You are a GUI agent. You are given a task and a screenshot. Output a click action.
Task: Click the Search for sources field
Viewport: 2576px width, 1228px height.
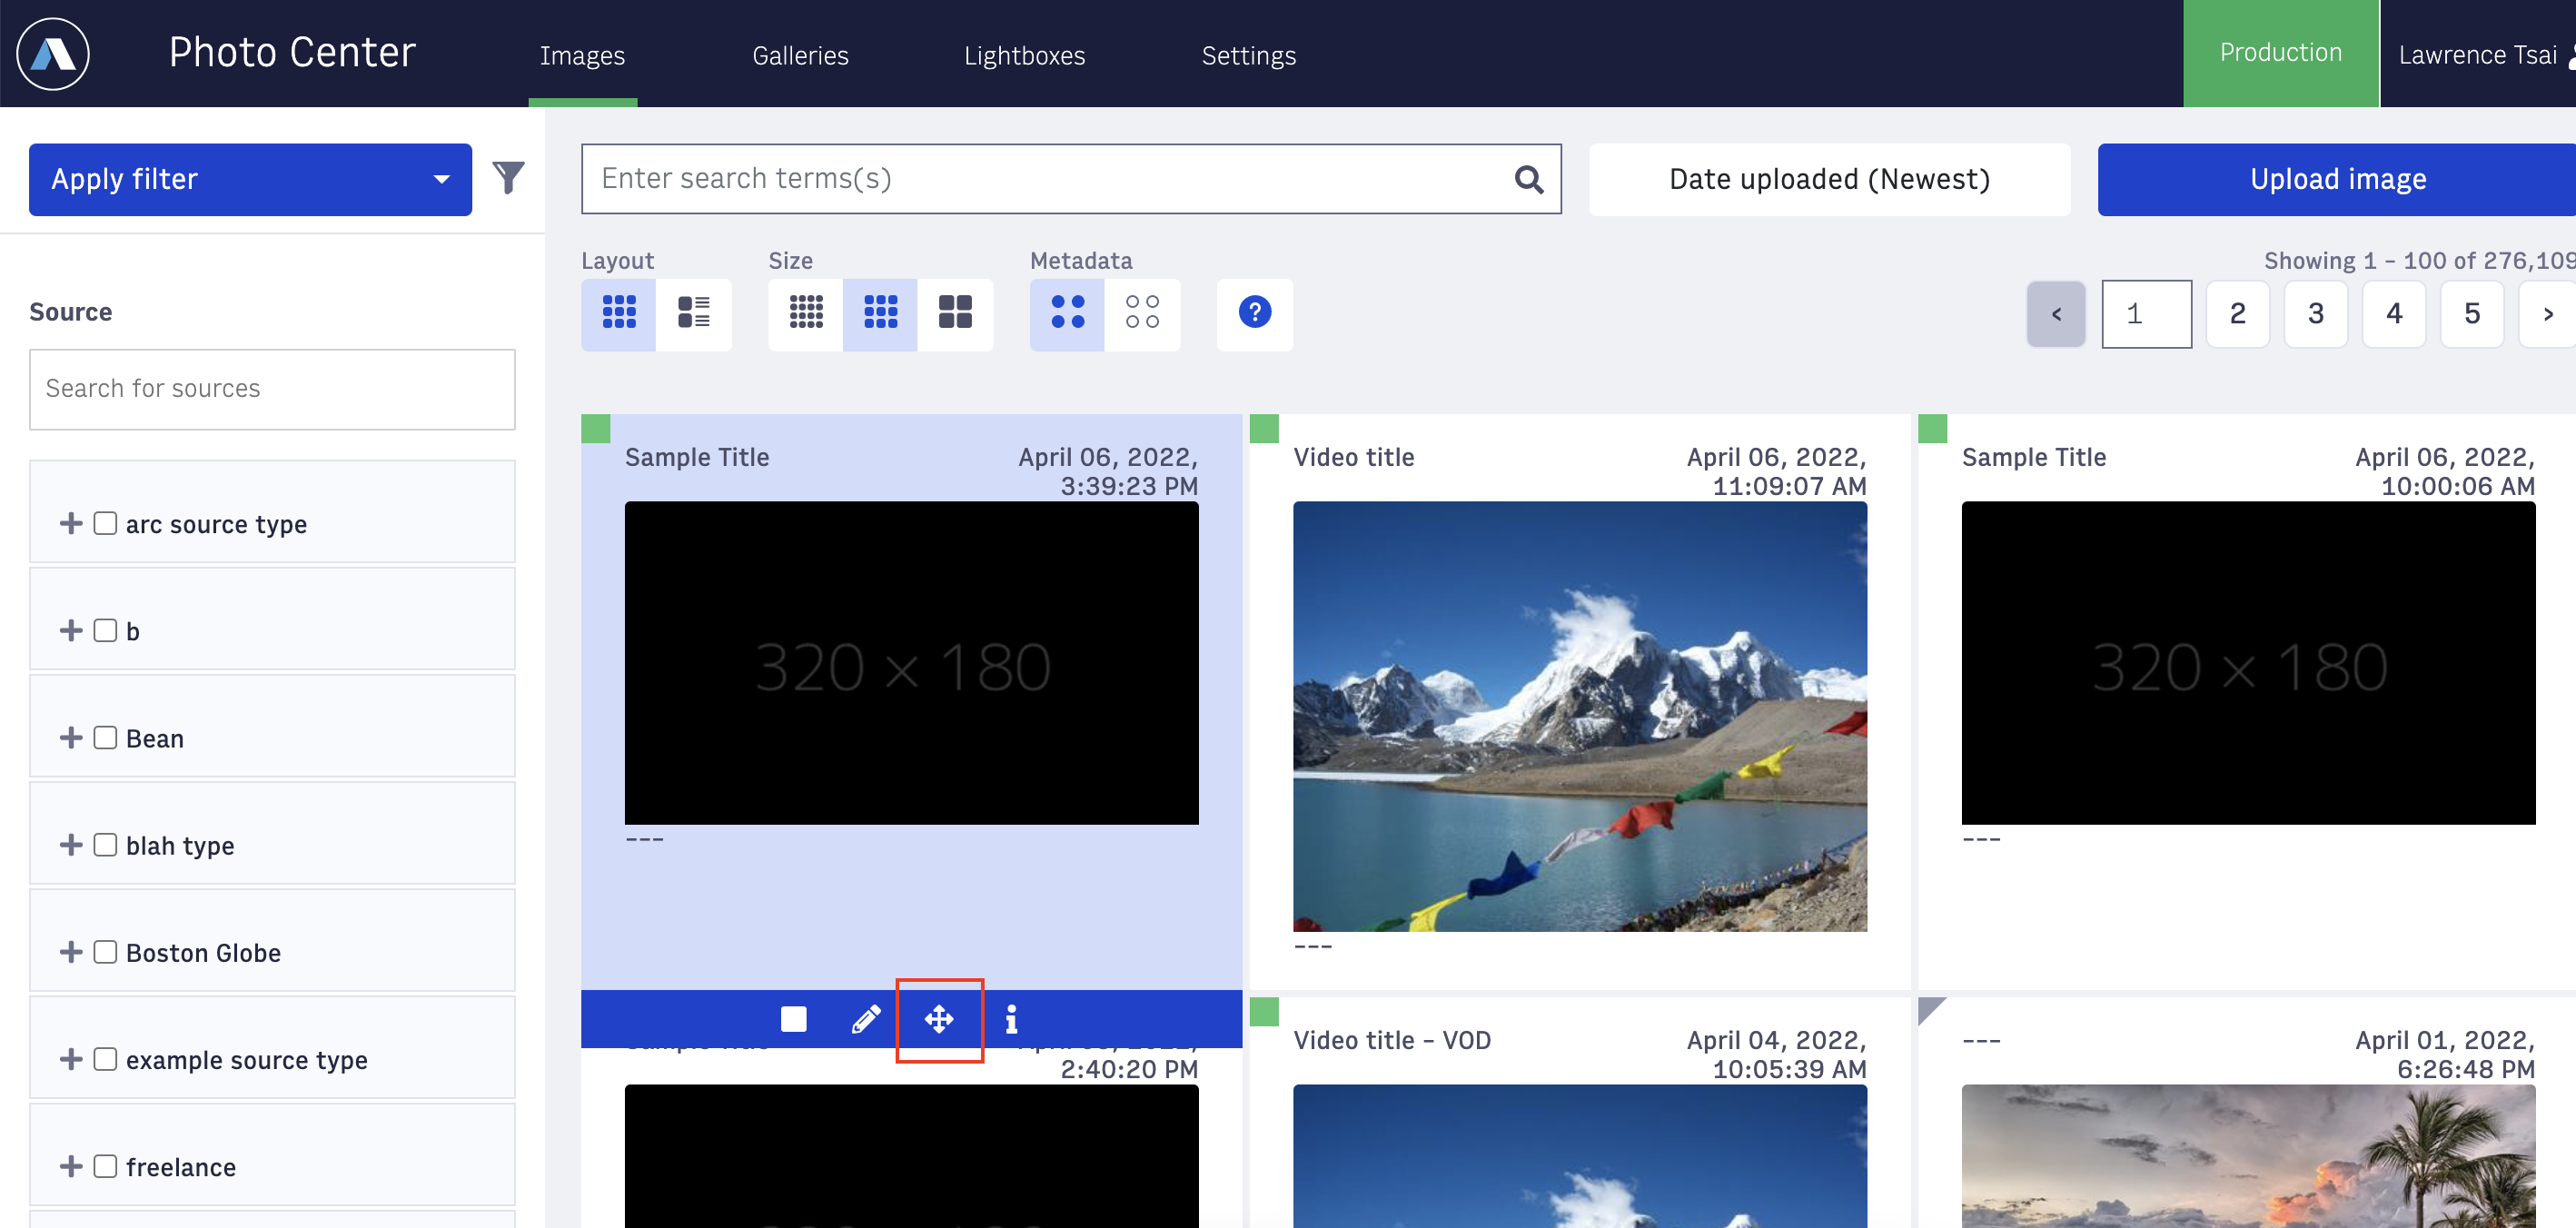(x=272, y=389)
